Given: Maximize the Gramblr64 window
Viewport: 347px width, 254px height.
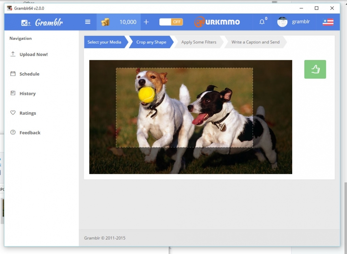Looking at the screenshot, I should coord(316,8).
